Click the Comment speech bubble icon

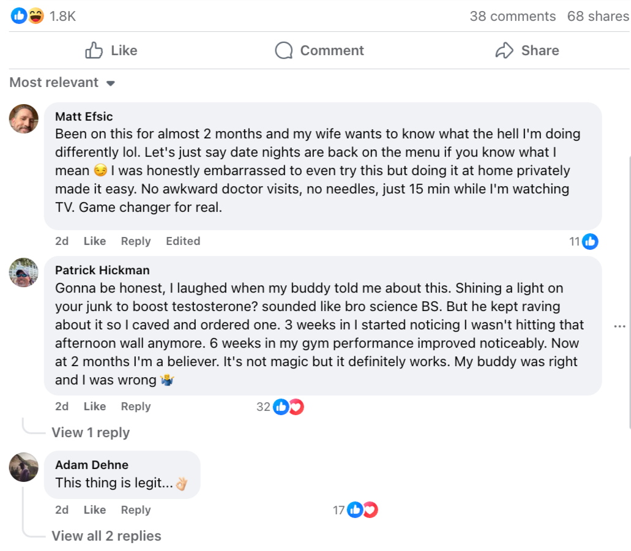pos(284,50)
